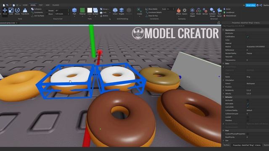Viewport: 269px width, 151px height.
Task: Select the Rotate tool
Action: click(17, 11)
